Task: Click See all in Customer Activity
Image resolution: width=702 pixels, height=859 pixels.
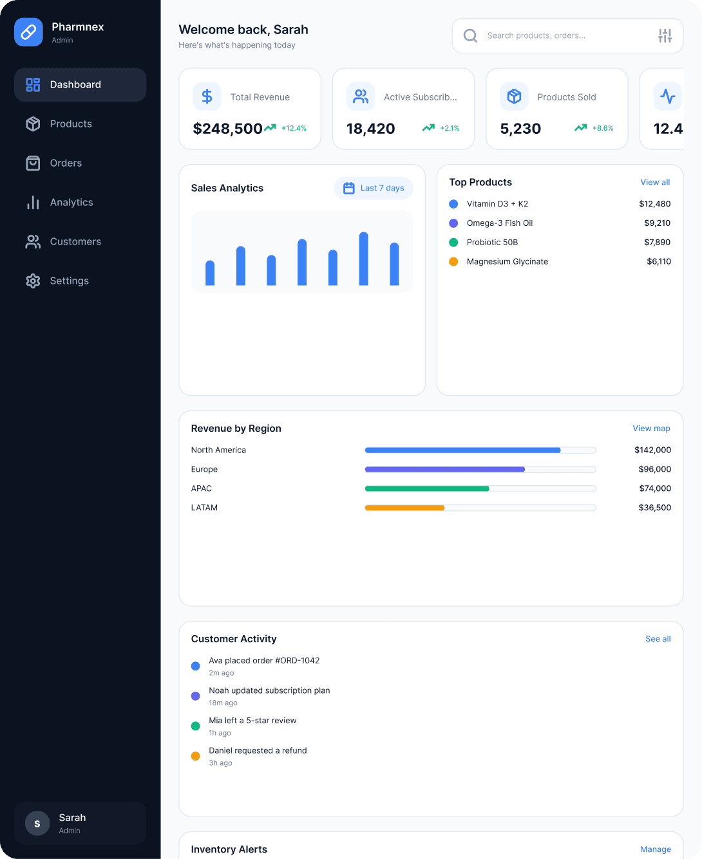Action: 658,639
